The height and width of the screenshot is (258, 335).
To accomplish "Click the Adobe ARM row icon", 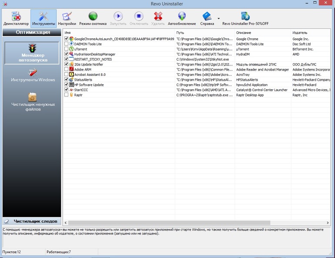I will pyautogui.click(x=71, y=69).
